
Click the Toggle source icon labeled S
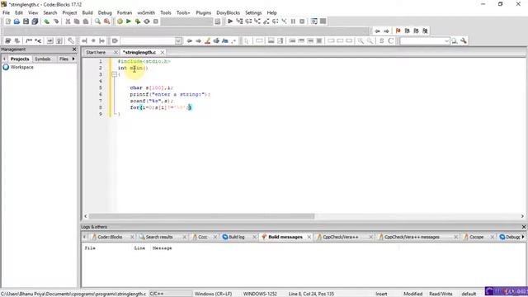click(381, 40)
